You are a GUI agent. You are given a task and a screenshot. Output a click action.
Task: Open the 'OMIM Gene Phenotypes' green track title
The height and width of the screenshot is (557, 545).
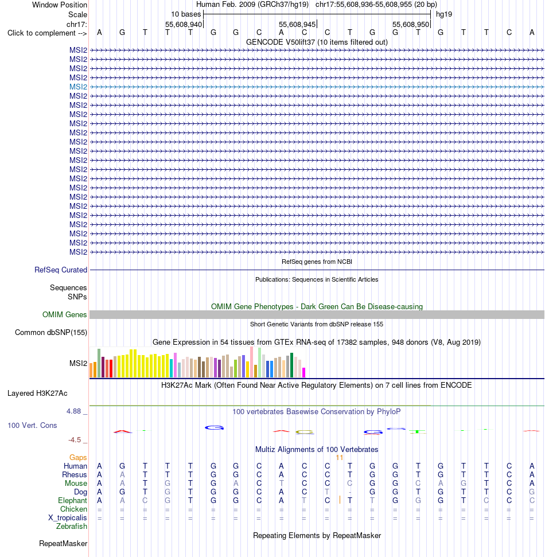(x=317, y=306)
